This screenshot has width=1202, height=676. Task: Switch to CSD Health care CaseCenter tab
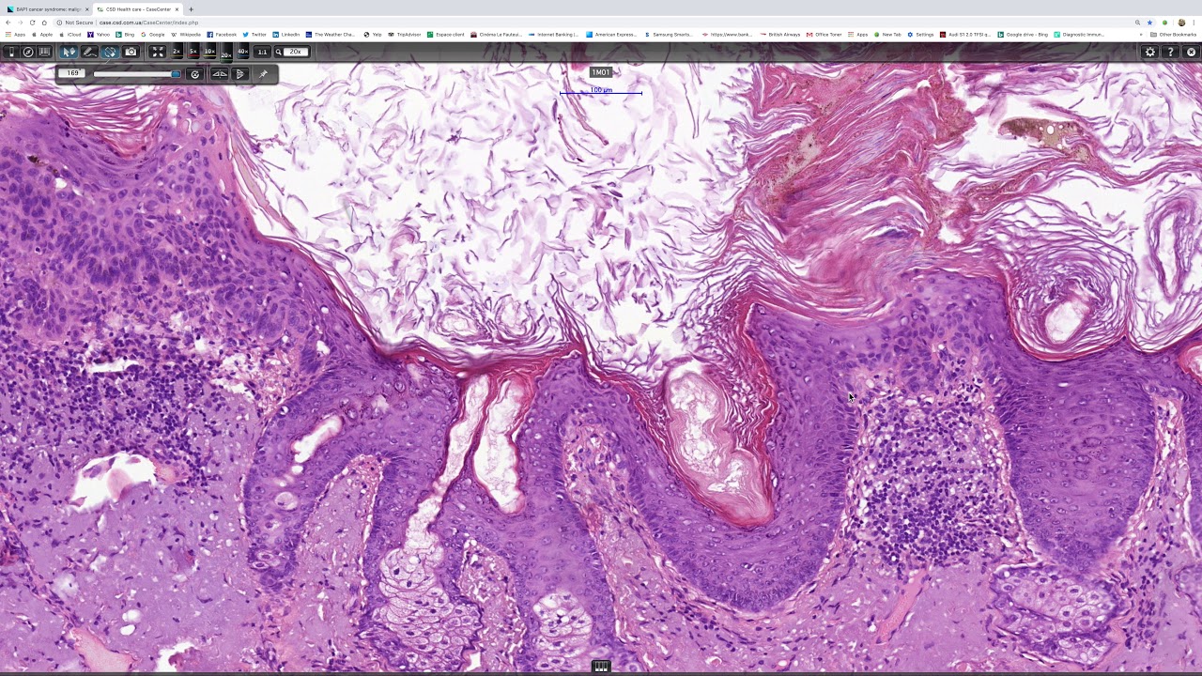point(137,9)
